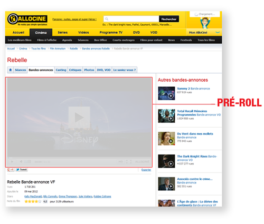Open the Programme TV menu
Viewport: 264px width, 224px height.
pos(111,33)
